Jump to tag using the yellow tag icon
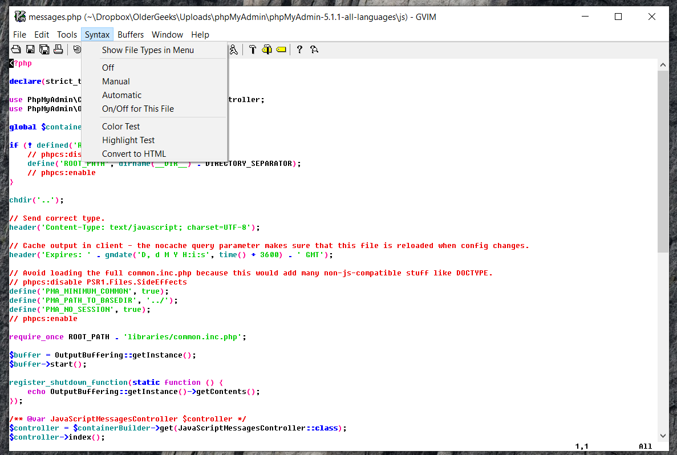The image size is (677, 455). click(x=281, y=50)
